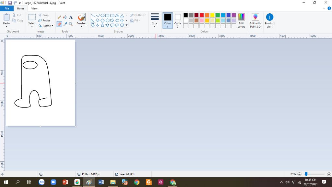Click the Paste clipboard icon

click(6, 17)
